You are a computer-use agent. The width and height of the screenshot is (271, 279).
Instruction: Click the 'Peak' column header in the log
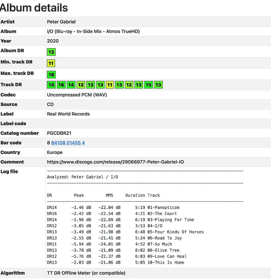(x=79, y=195)
